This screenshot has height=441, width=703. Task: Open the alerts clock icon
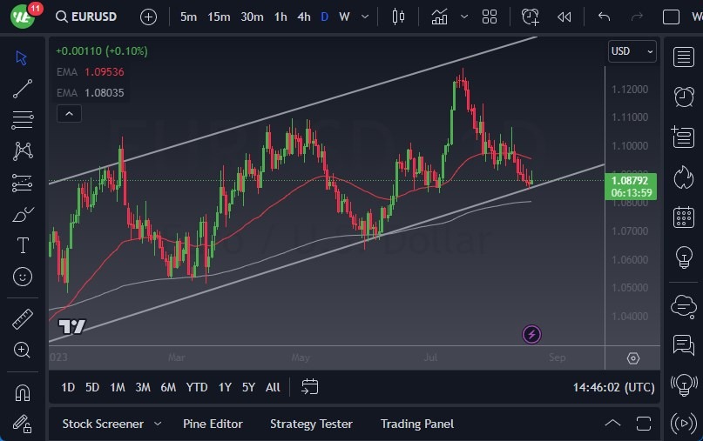pyautogui.click(x=684, y=97)
